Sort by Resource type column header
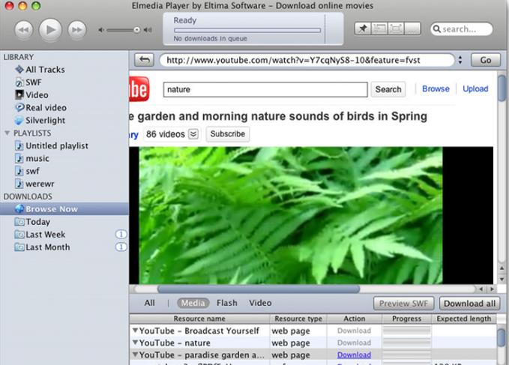This screenshot has height=365, width=509. 298,319
